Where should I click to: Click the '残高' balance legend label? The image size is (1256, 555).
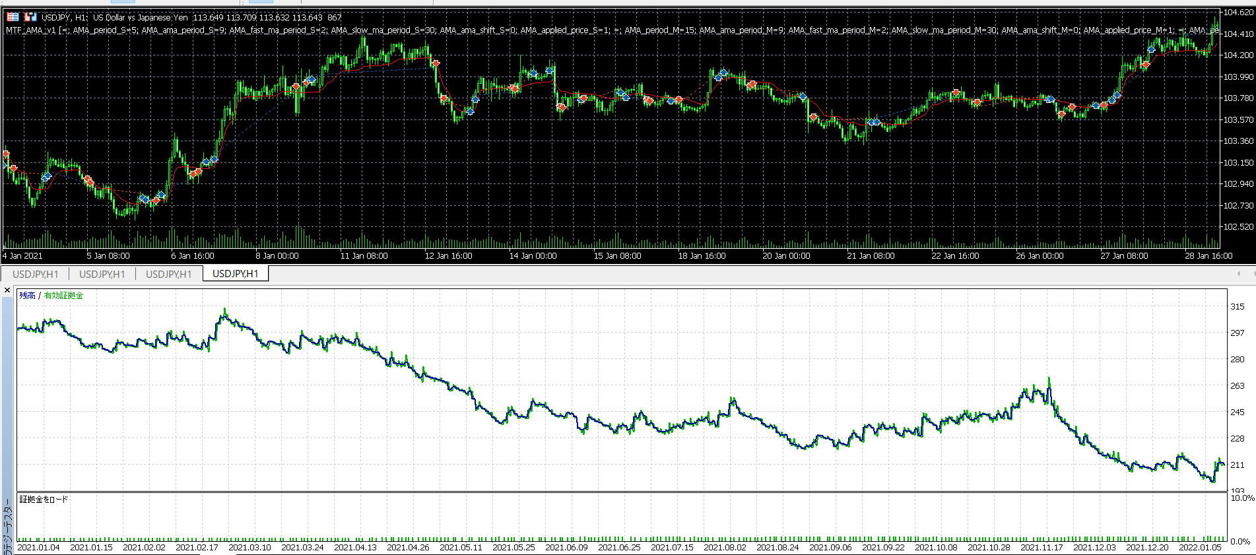coord(28,296)
